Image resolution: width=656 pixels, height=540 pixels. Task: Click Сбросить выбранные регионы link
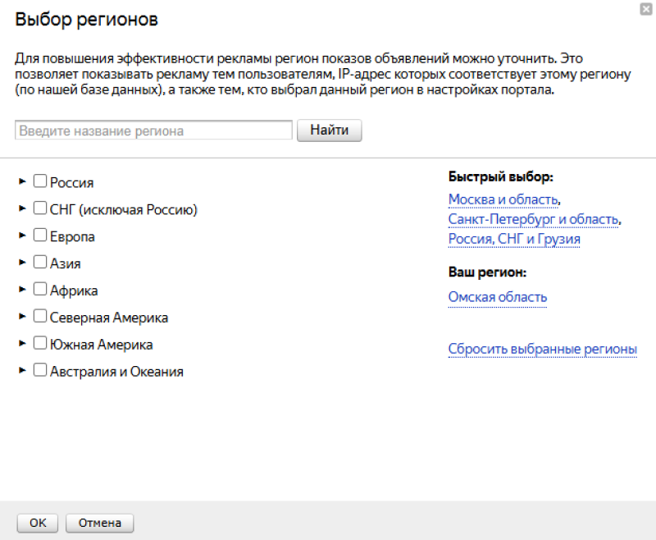(x=542, y=349)
